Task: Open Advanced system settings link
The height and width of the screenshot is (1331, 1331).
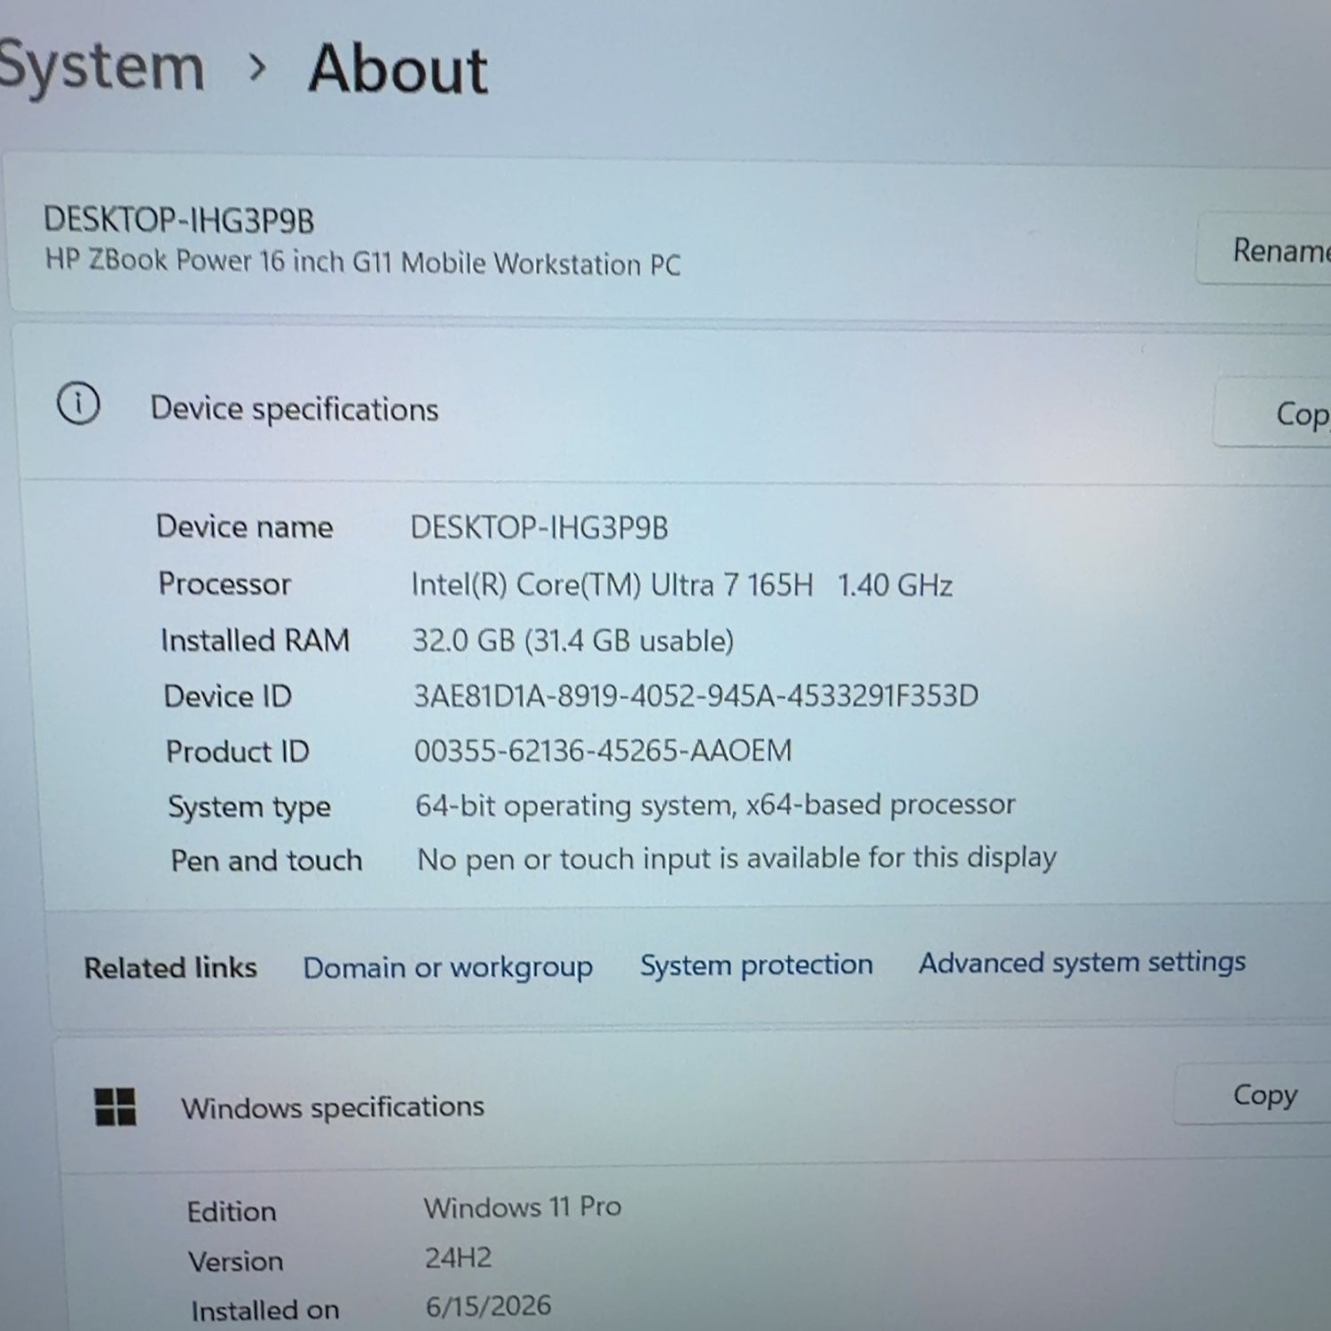Action: coord(1083,962)
